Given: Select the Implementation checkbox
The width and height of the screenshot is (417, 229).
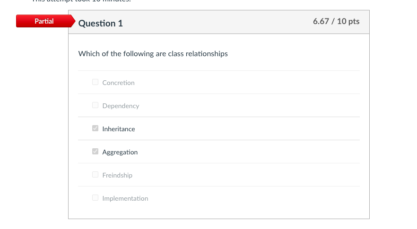Looking at the screenshot, I should (96, 198).
